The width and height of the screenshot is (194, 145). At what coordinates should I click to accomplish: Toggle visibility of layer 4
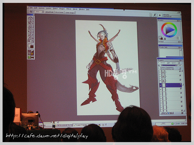pyautogui.click(x=160, y=76)
